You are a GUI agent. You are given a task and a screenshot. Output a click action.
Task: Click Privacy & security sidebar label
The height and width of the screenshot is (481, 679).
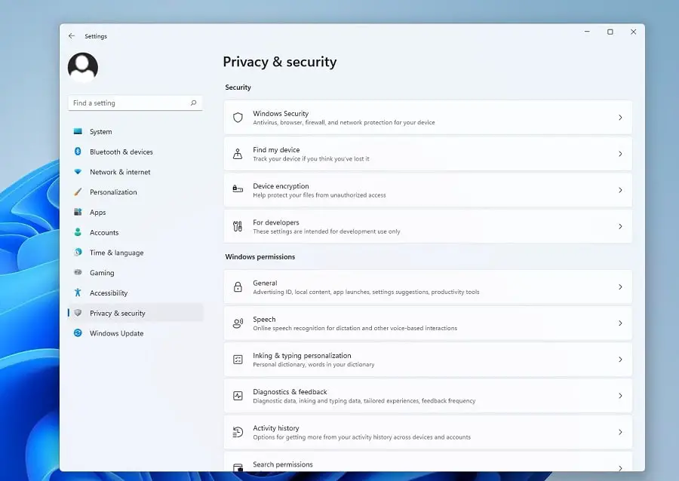coord(118,313)
